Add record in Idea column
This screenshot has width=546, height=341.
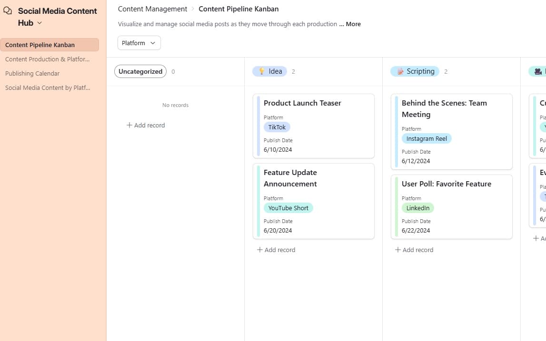[276, 250]
